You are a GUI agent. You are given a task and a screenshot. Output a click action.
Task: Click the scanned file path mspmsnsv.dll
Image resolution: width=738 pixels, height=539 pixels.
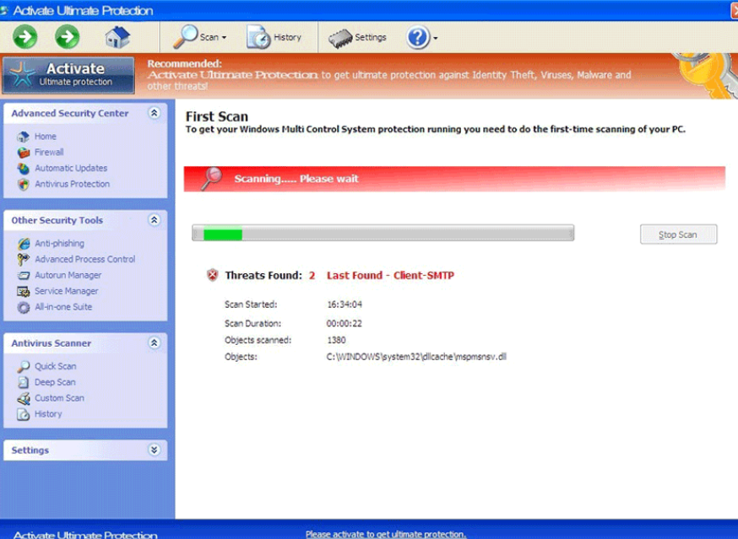pos(416,357)
